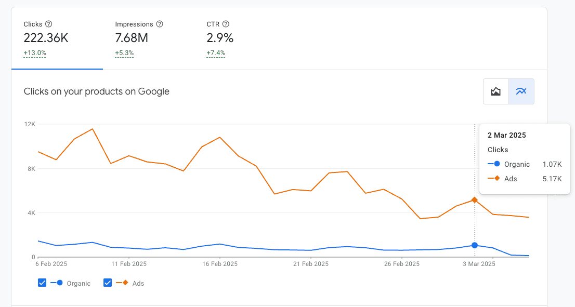This screenshot has width=575, height=307.
Task: Uncheck the Ads series checkbox
Action: click(108, 283)
